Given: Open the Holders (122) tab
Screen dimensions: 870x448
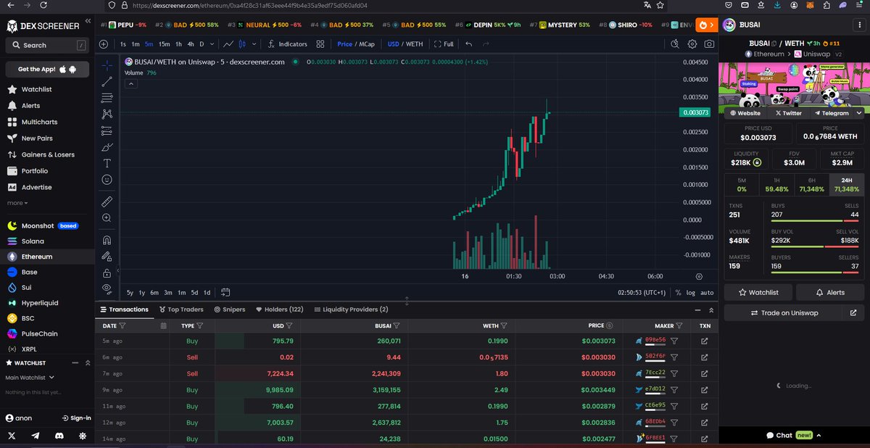Looking at the screenshot, I should 279,310.
